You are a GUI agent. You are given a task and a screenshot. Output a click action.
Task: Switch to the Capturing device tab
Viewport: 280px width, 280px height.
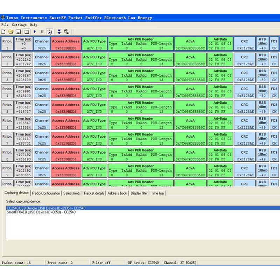click(16, 193)
